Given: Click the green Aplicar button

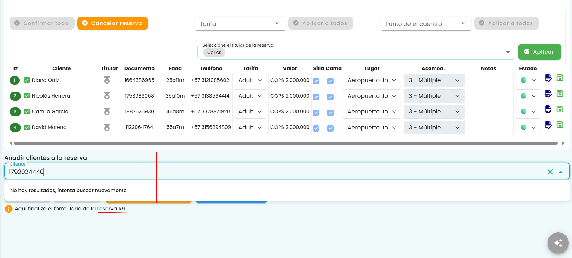Looking at the screenshot, I should coord(539,52).
